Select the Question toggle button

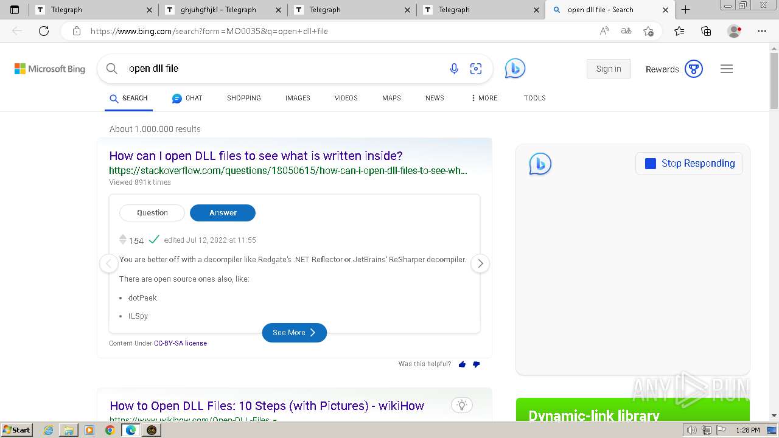[152, 213]
